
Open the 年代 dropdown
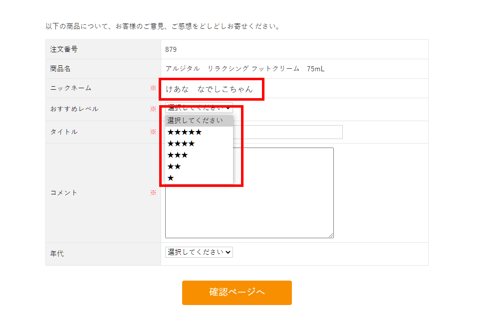coord(199,252)
